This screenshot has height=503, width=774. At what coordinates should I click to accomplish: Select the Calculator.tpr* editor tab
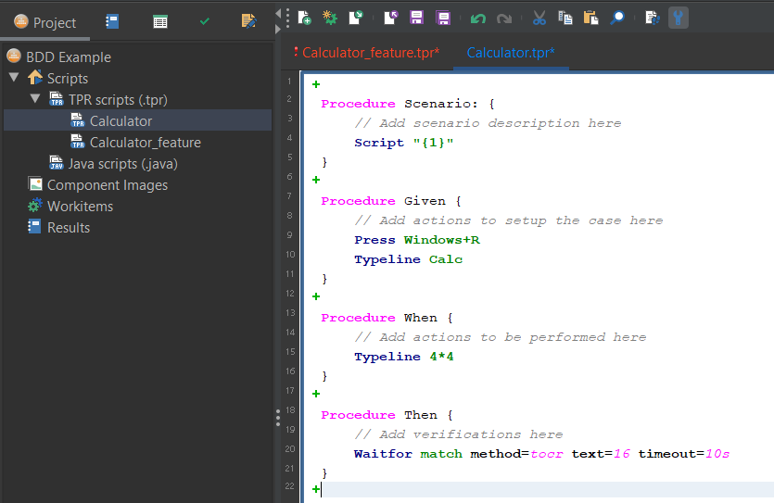tap(511, 53)
